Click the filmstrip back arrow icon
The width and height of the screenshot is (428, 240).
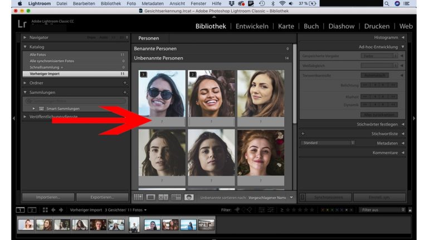53,210
